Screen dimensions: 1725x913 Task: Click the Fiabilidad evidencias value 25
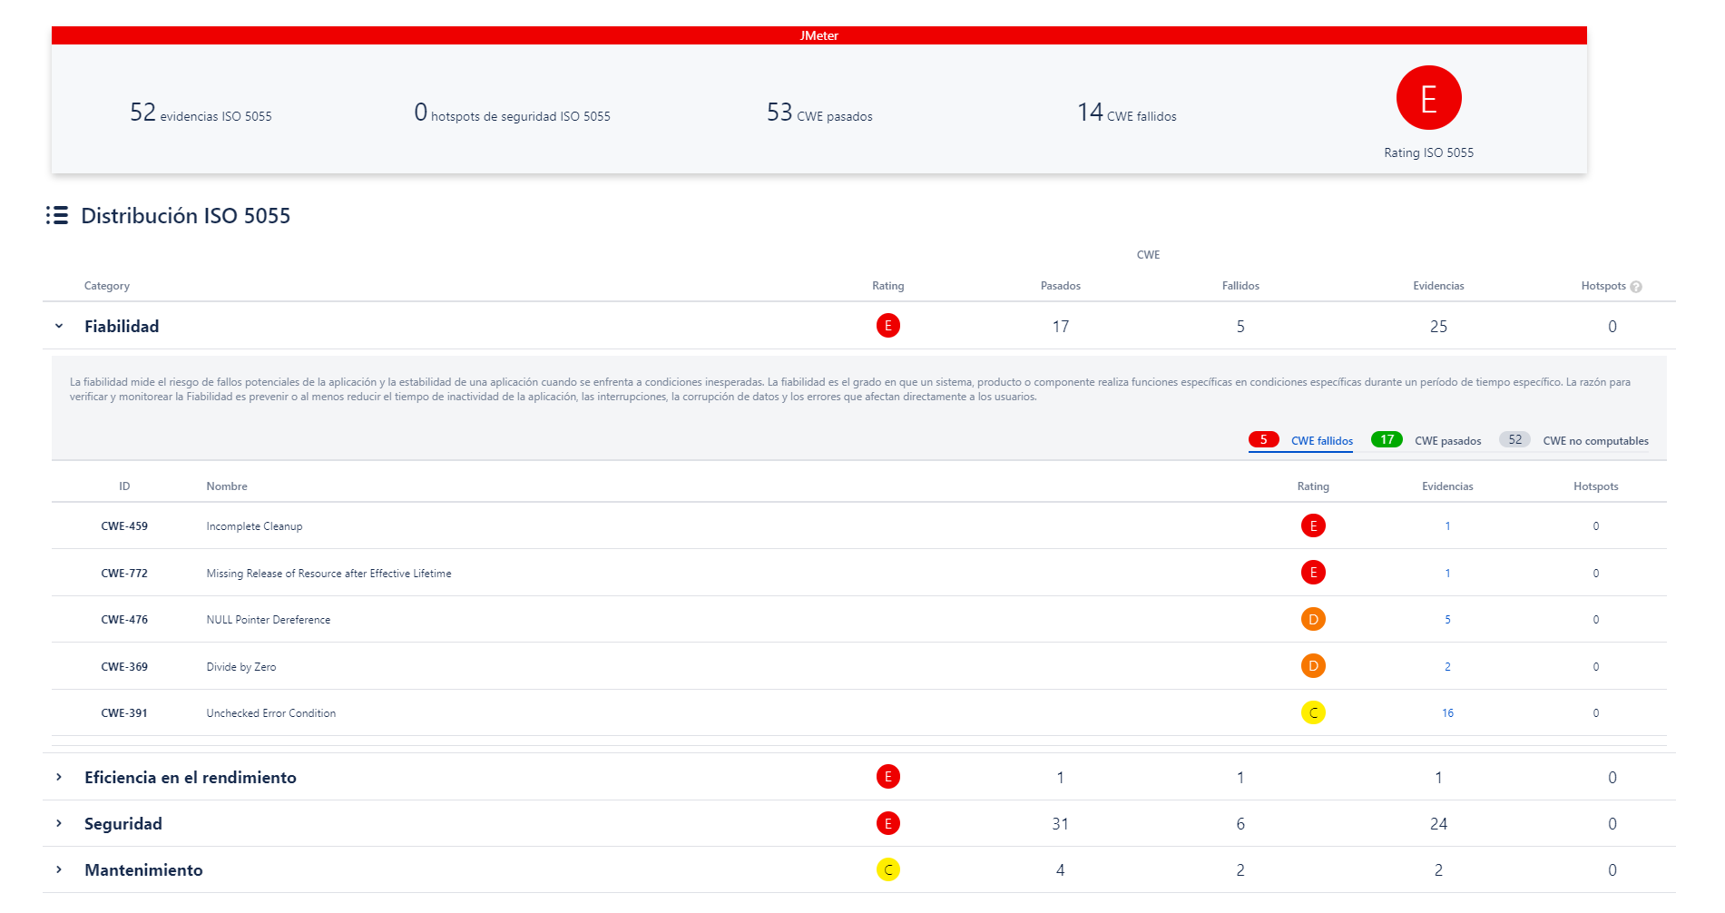point(1438,327)
